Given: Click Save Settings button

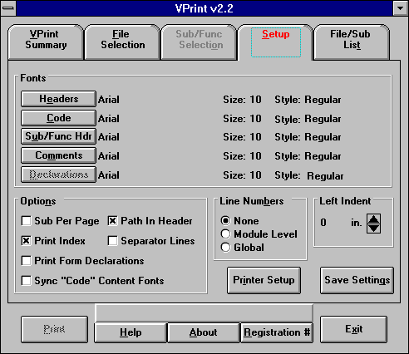Looking at the screenshot, I should [x=357, y=280].
